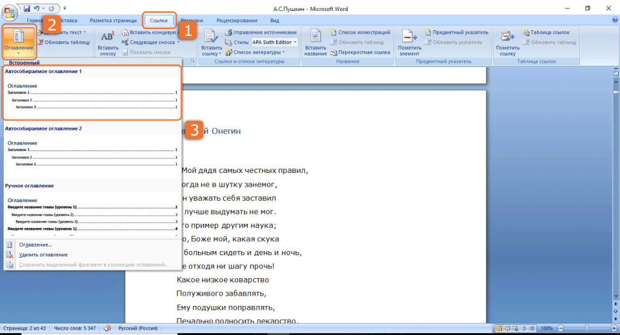This screenshot has width=620, height=335.
Task: Adjust the zoom slider handle
Action: (x=587, y=328)
